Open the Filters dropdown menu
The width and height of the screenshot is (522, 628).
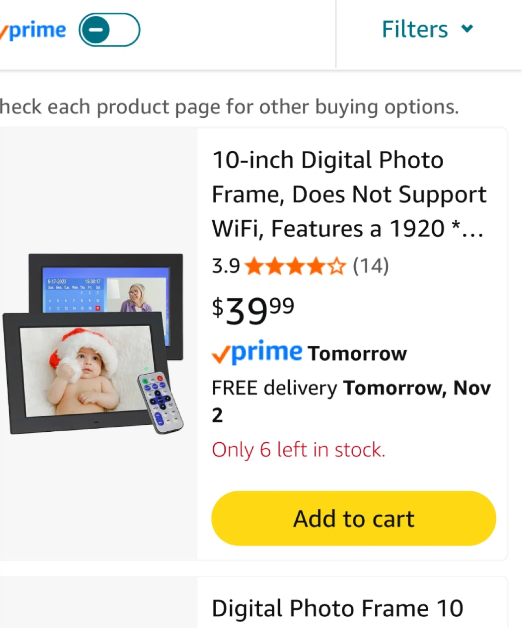pyautogui.click(x=427, y=30)
